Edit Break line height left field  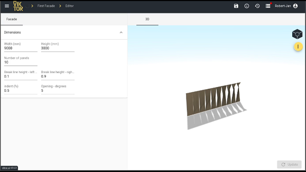pos(21,76)
